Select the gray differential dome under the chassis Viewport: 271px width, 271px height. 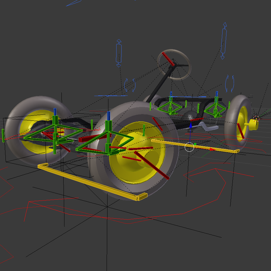(x=189, y=115)
